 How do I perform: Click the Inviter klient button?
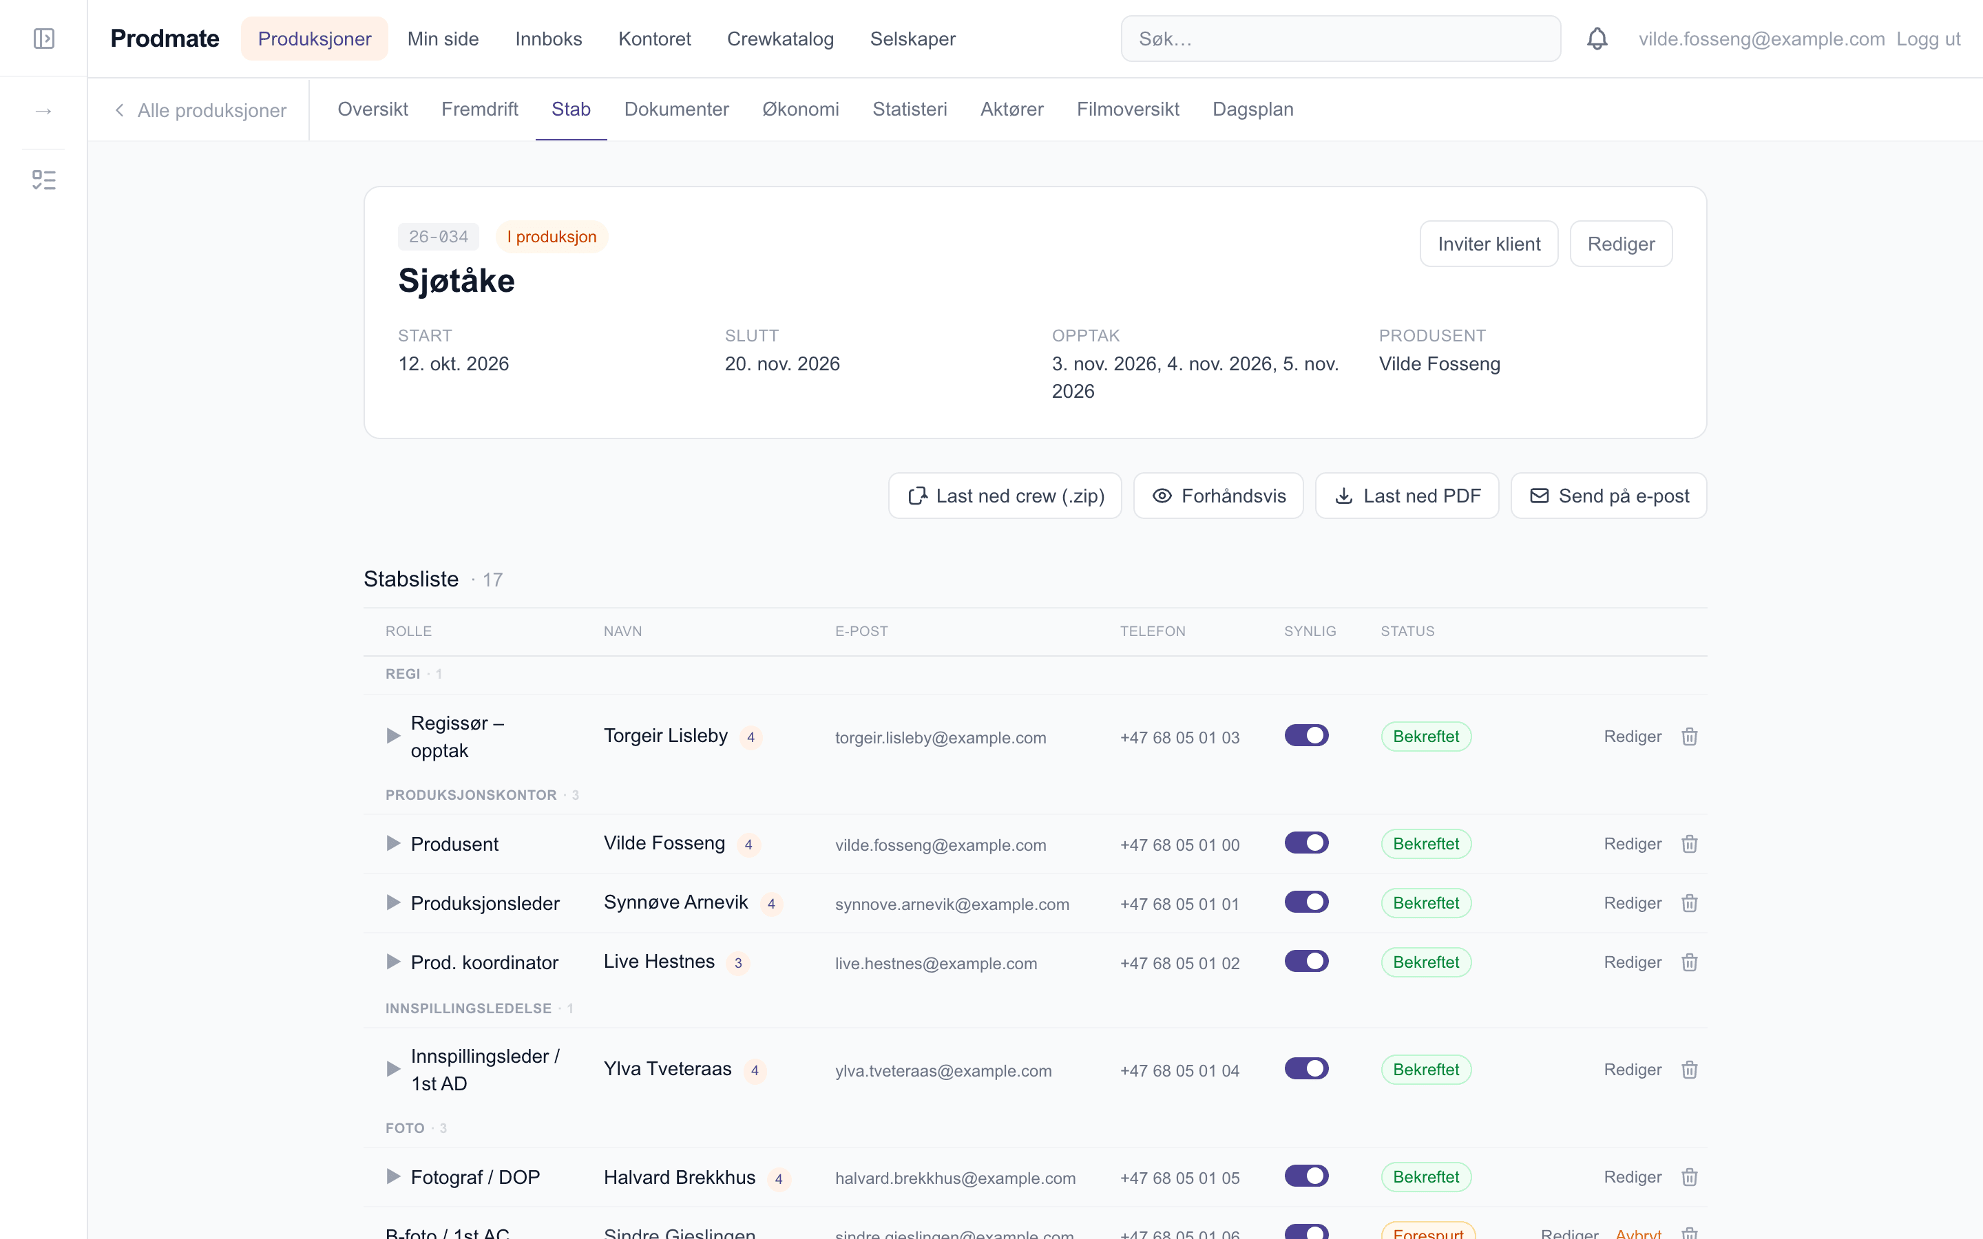pos(1489,244)
